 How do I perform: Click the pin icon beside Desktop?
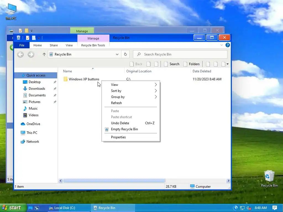coord(55,82)
